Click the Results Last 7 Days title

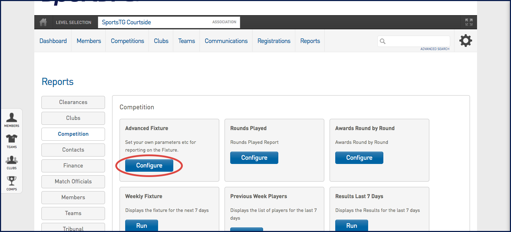tap(359, 196)
